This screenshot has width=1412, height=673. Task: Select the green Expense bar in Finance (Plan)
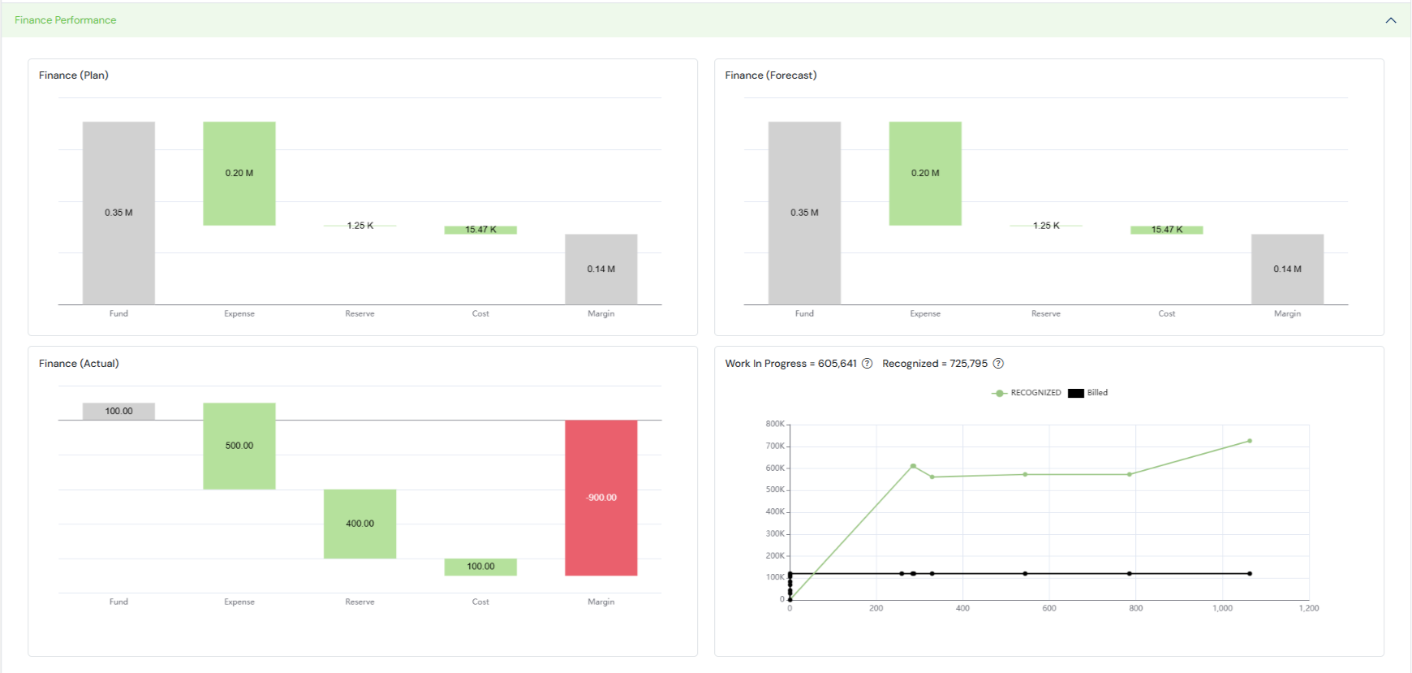coord(239,173)
